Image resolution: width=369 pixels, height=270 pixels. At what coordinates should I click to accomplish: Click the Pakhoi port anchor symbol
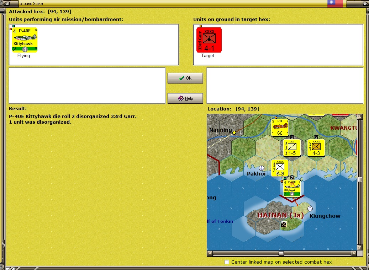point(262,168)
